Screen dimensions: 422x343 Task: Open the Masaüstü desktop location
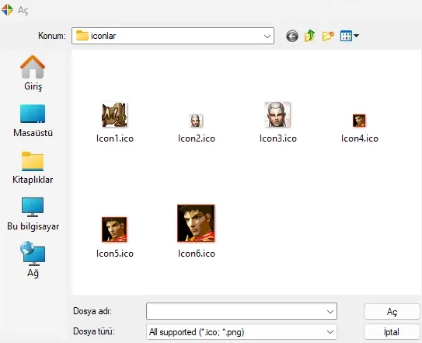[33, 121]
